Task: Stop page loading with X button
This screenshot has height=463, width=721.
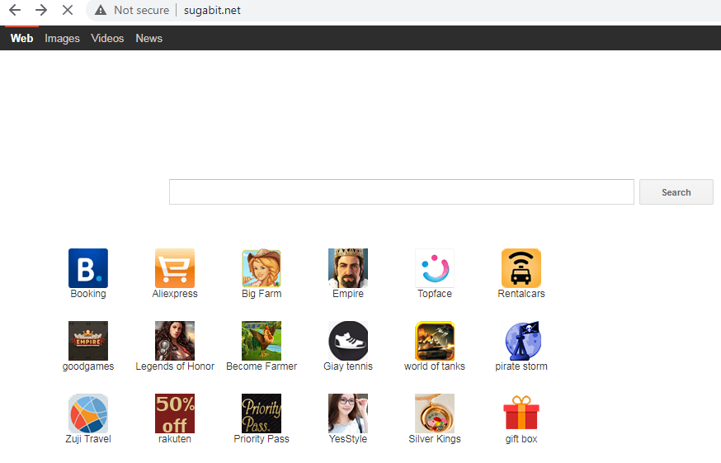Action: [68, 10]
